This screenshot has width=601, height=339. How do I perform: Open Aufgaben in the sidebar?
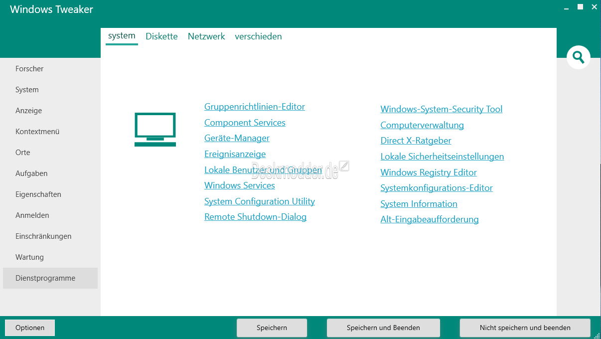[x=50, y=173]
